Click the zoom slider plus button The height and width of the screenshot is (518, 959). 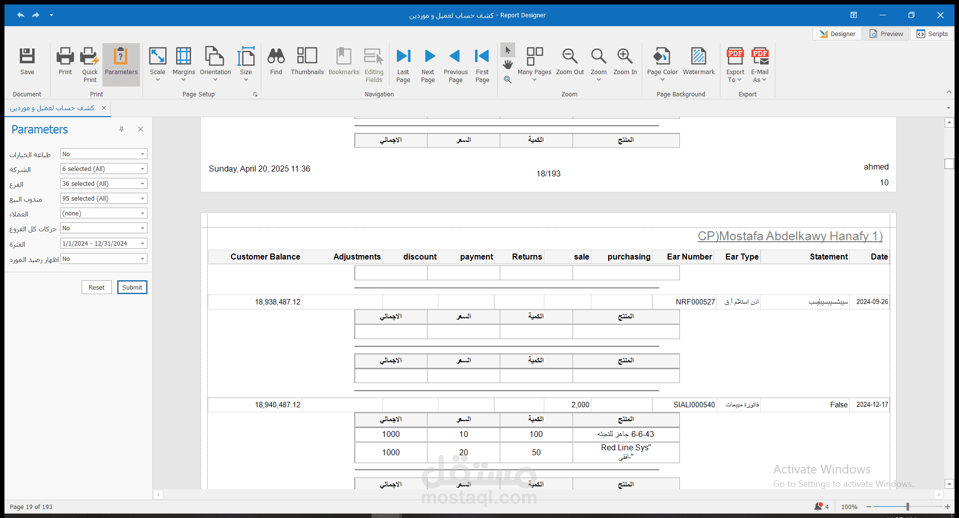[948, 507]
